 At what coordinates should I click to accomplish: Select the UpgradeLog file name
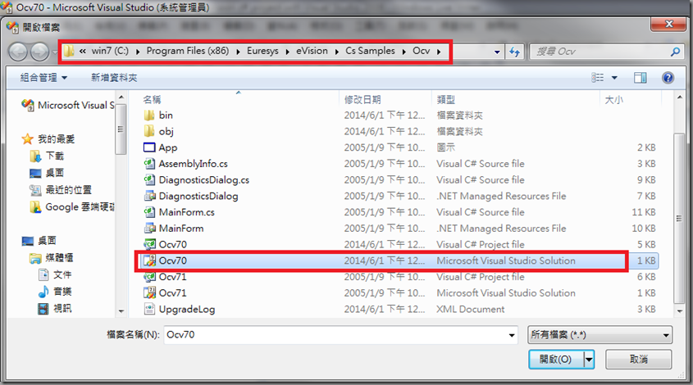tap(187, 309)
